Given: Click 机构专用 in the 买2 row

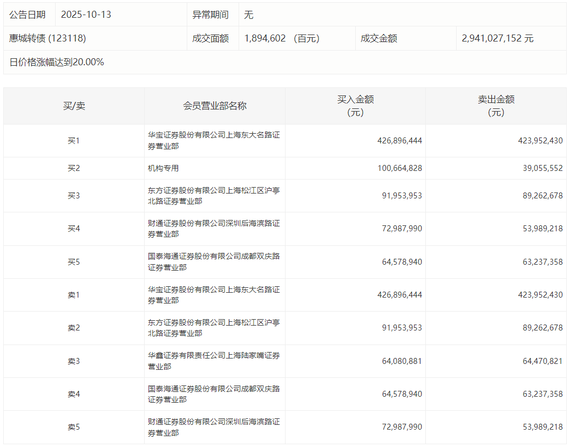Looking at the screenshot, I should [x=163, y=168].
